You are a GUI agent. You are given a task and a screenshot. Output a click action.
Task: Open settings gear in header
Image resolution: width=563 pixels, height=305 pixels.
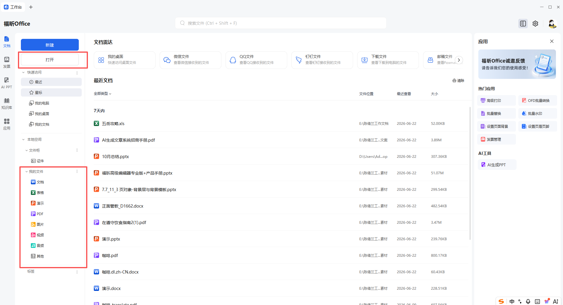[x=535, y=24]
